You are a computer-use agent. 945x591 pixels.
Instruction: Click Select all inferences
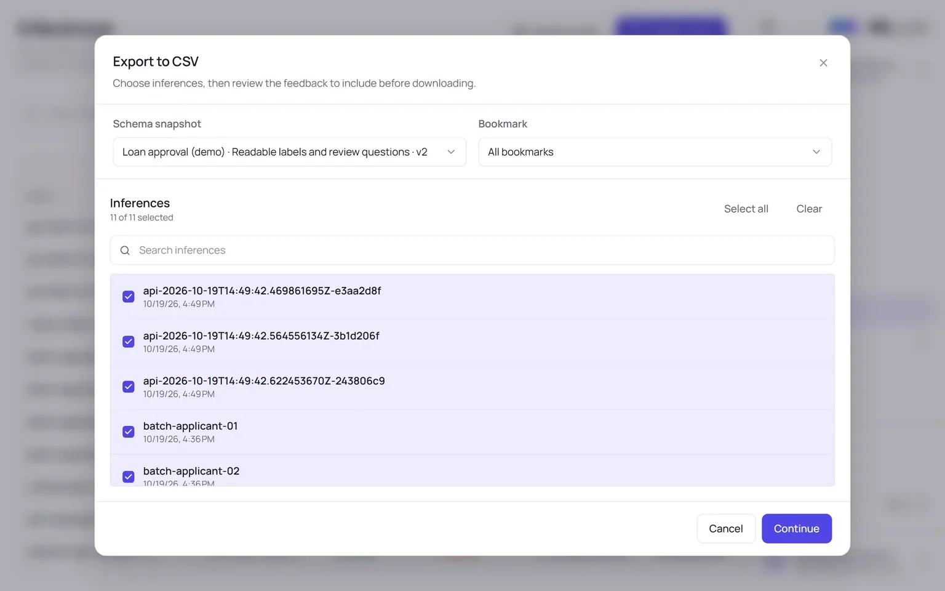pos(746,209)
